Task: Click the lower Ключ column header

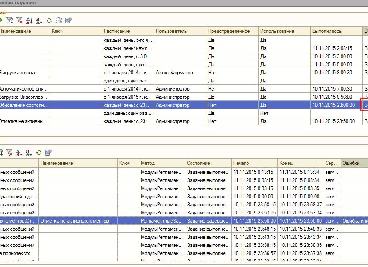Action: coord(128,163)
